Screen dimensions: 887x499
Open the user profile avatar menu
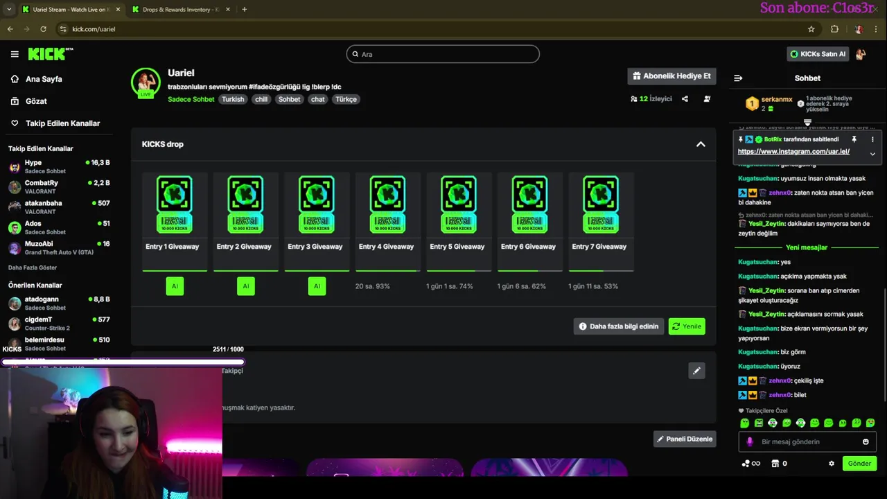(861, 54)
